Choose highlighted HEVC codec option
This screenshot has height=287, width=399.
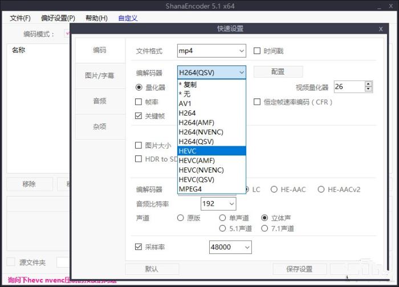click(x=211, y=151)
